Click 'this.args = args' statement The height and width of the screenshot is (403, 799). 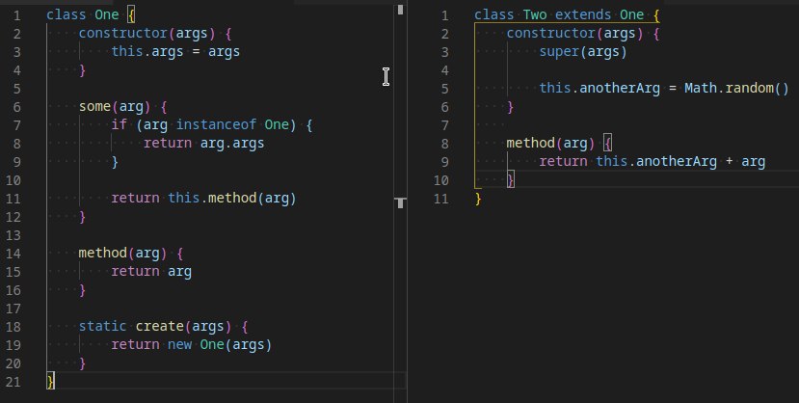click(175, 52)
